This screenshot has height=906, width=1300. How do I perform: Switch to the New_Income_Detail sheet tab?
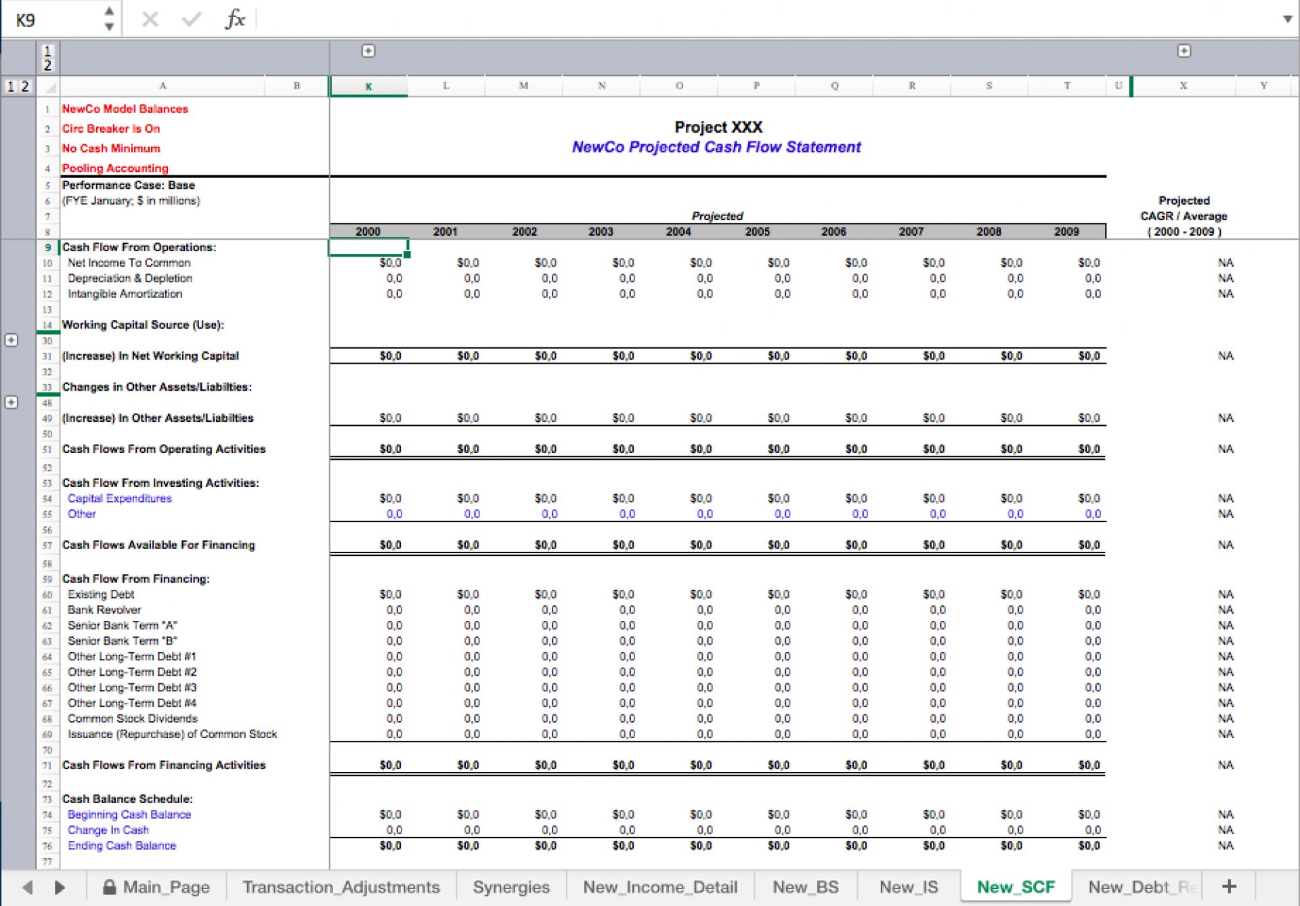click(660, 887)
